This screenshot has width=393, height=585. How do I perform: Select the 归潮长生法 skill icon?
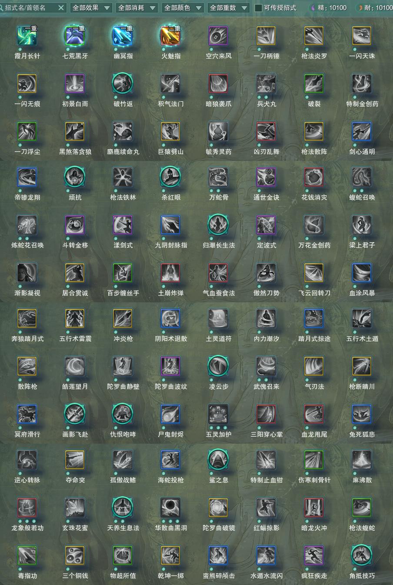(219, 225)
